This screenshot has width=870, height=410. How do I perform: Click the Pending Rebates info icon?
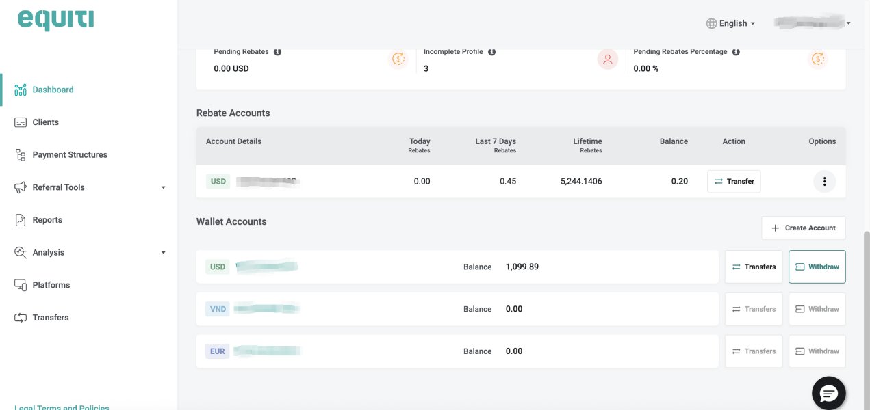point(277,52)
